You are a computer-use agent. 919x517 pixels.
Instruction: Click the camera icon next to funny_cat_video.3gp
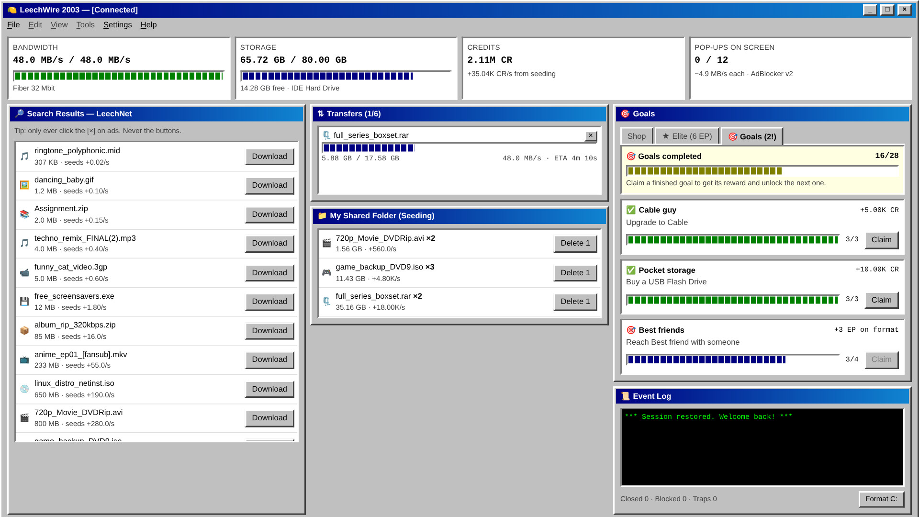[24, 272]
